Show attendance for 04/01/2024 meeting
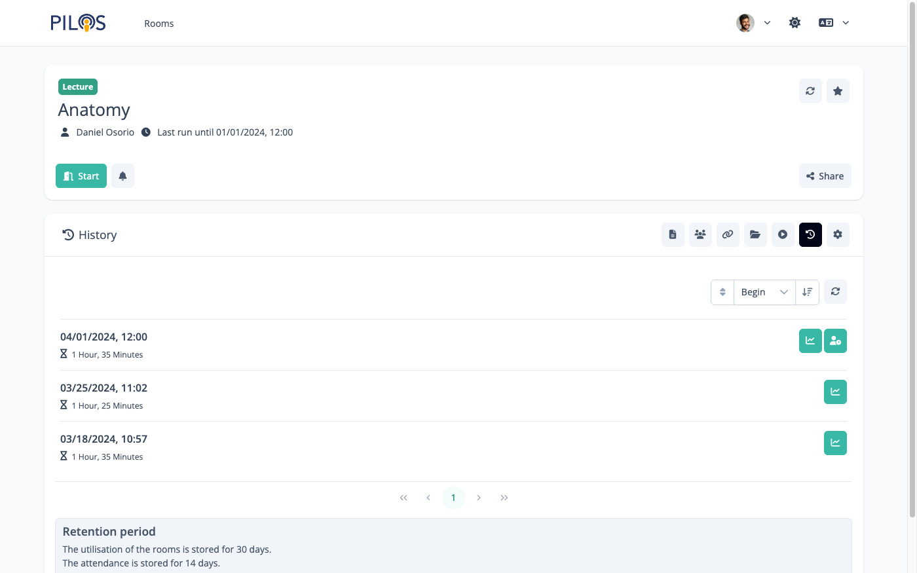The image size is (917, 573). 835,341
